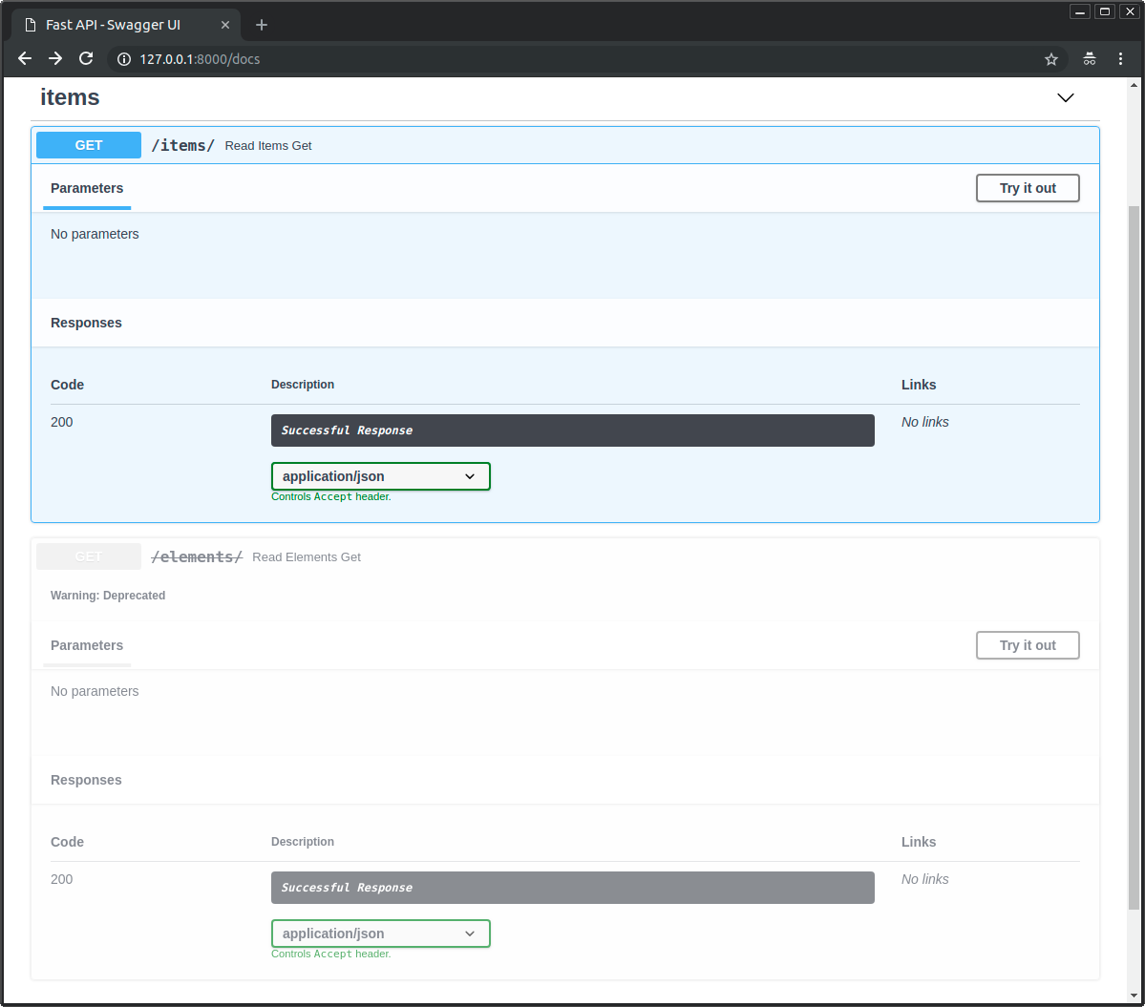Click the browser forward arrow
1145x1007 pixels.
point(55,59)
